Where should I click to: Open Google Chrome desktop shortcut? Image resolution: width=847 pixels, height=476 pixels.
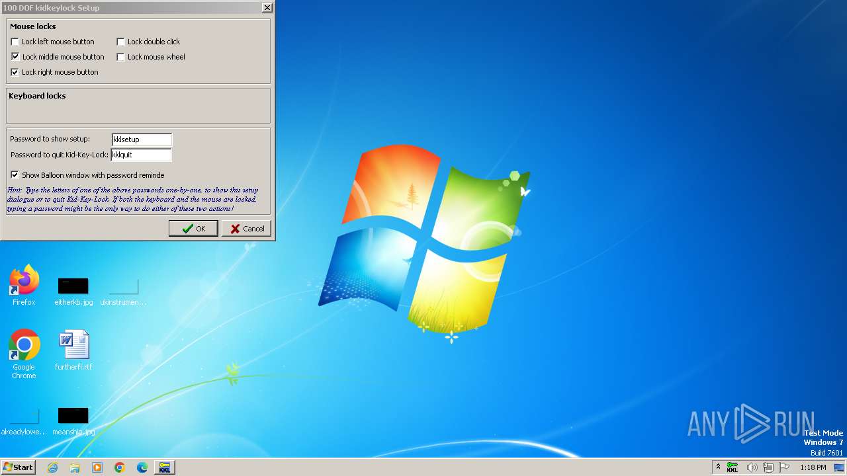pos(24,354)
